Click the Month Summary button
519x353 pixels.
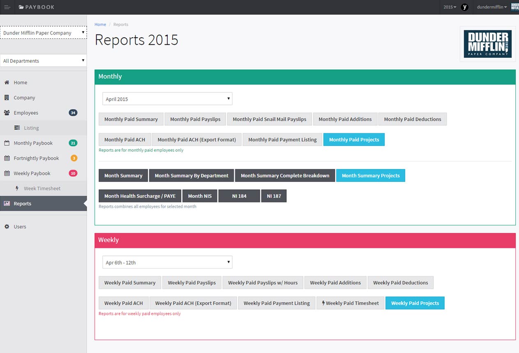(x=123, y=175)
